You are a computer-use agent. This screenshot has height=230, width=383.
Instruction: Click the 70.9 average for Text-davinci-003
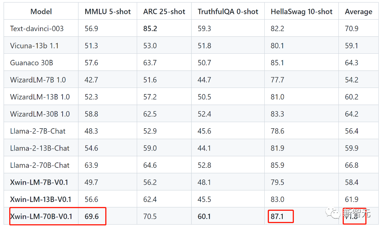coord(351,28)
